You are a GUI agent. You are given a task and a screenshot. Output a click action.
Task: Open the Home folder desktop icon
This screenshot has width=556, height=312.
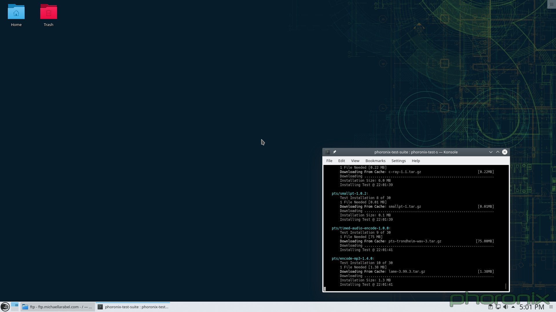(x=16, y=12)
